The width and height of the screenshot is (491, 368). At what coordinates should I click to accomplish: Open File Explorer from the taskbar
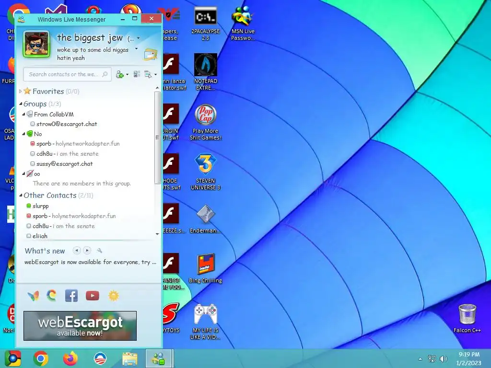129,358
